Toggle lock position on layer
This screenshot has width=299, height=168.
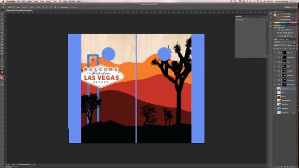(x=283, y=49)
